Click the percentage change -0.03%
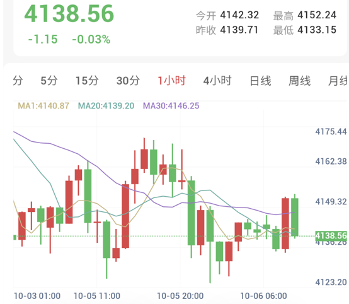 (91, 40)
